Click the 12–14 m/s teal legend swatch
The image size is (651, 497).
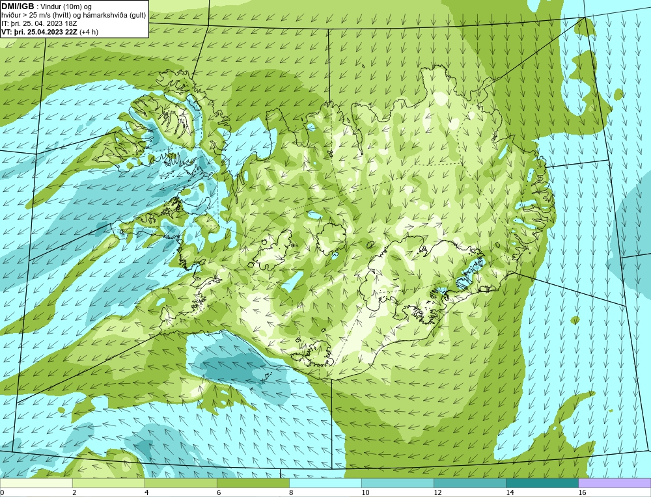pos(469,483)
